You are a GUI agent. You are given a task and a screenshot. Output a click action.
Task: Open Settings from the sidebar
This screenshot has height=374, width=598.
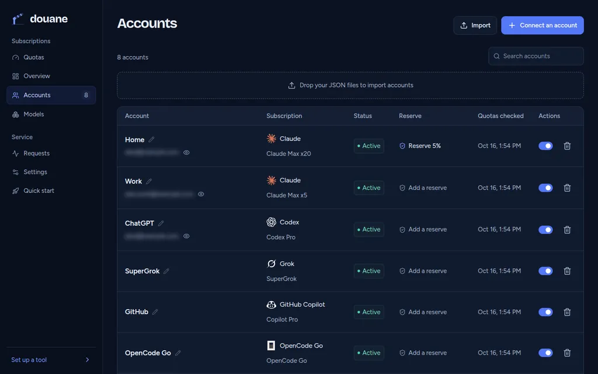click(x=51, y=172)
